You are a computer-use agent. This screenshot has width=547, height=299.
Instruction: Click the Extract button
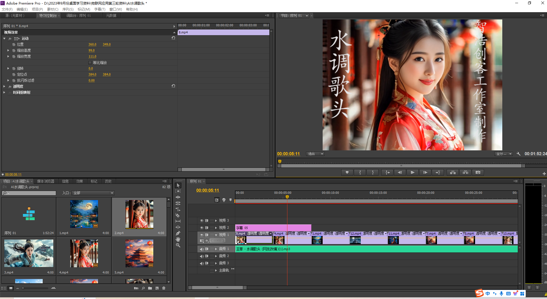[465, 172]
